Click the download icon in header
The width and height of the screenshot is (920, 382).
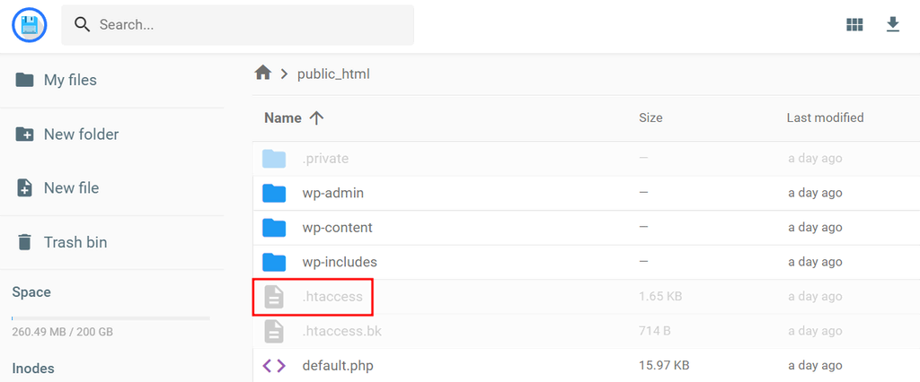point(892,25)
